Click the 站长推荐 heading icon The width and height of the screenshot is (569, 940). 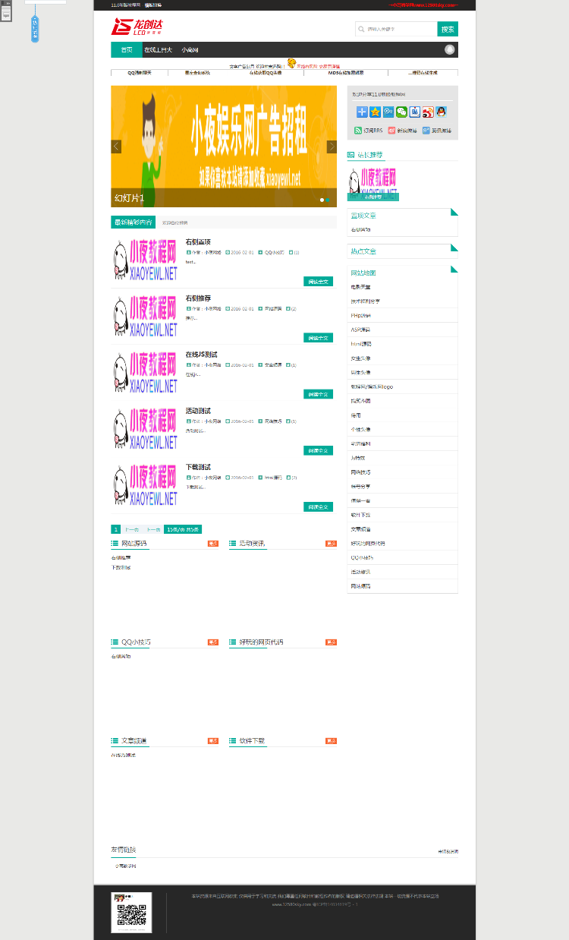pyautogui.click(x=351, y=155)
